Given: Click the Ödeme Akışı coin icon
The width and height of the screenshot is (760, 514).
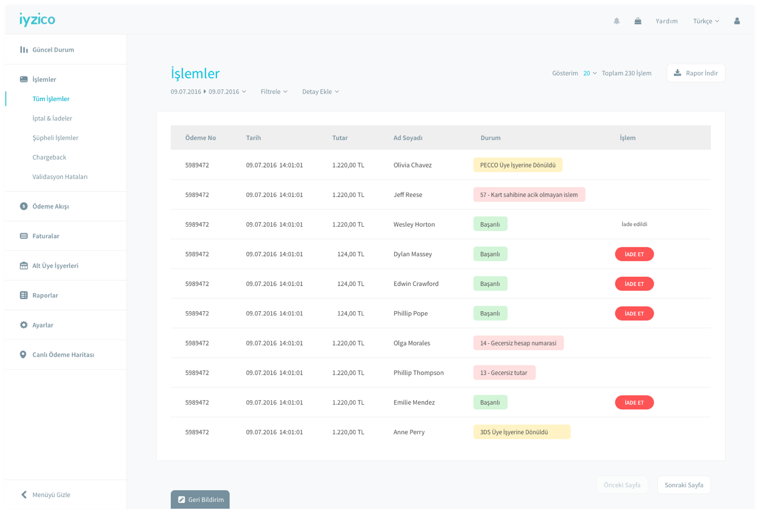Looking at the screenshot, I should tap(24, 206).
